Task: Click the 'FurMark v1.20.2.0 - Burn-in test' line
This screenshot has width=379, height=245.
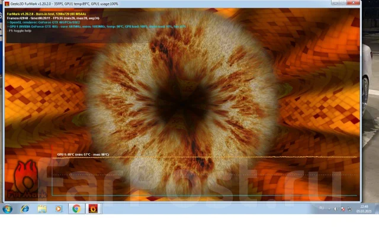Action: 46,14
